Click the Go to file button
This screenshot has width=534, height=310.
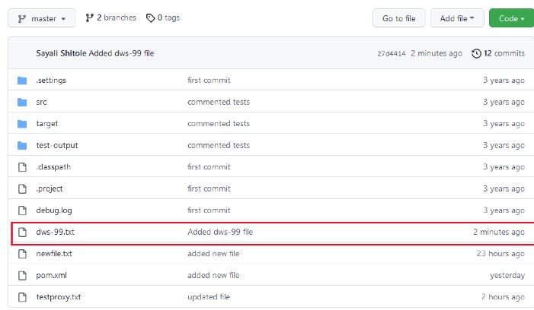pyautogui.click(x=399, y=18)
